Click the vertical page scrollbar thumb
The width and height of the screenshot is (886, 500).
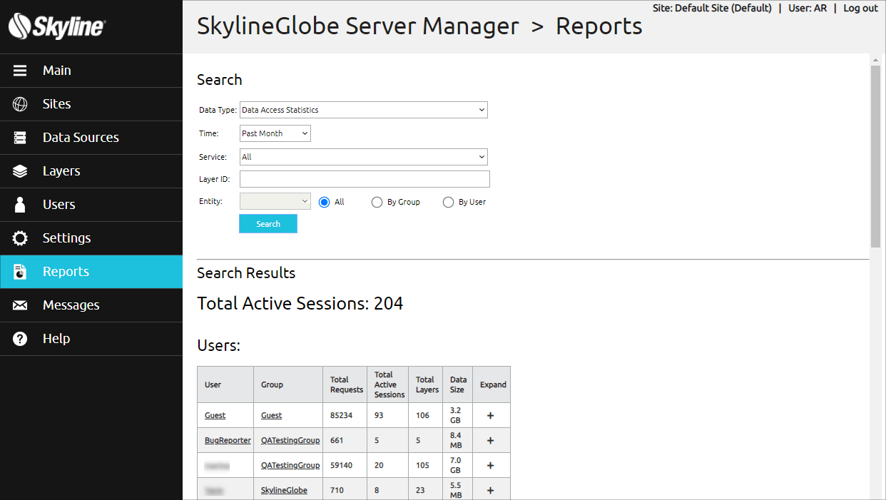pyautogui.click(x=876, y=157)
